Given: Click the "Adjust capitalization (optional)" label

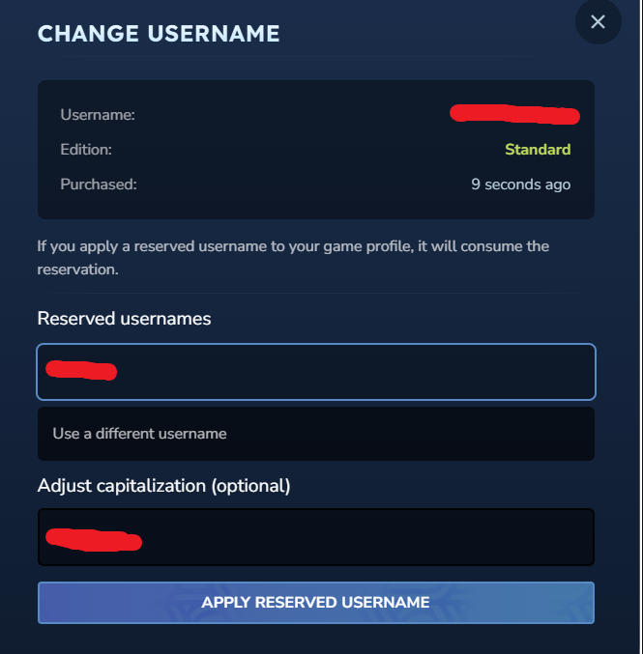Looking at the screenshot, I should tap(163, 485).
